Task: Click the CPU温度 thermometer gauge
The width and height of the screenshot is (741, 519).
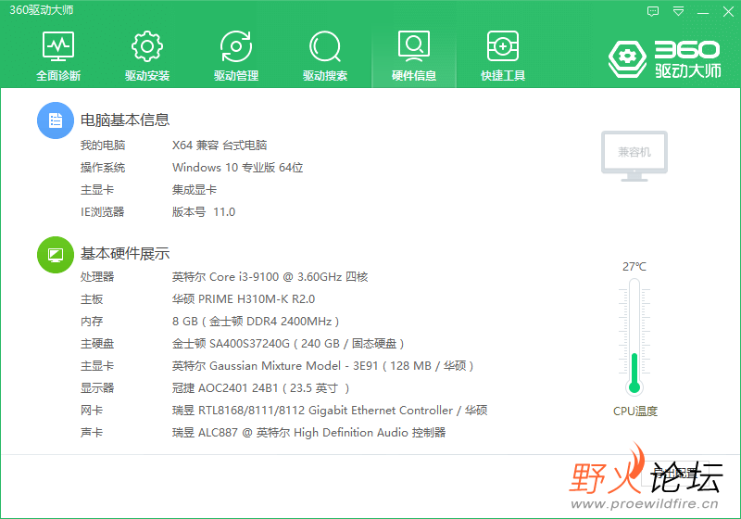Action: [x=634, y=337]
